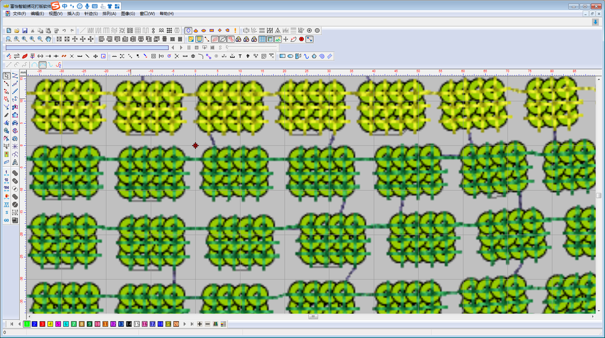This screenshot has height=338, width=605.
Task: Pick color swatch number 14 black
Action: point(128,324)
